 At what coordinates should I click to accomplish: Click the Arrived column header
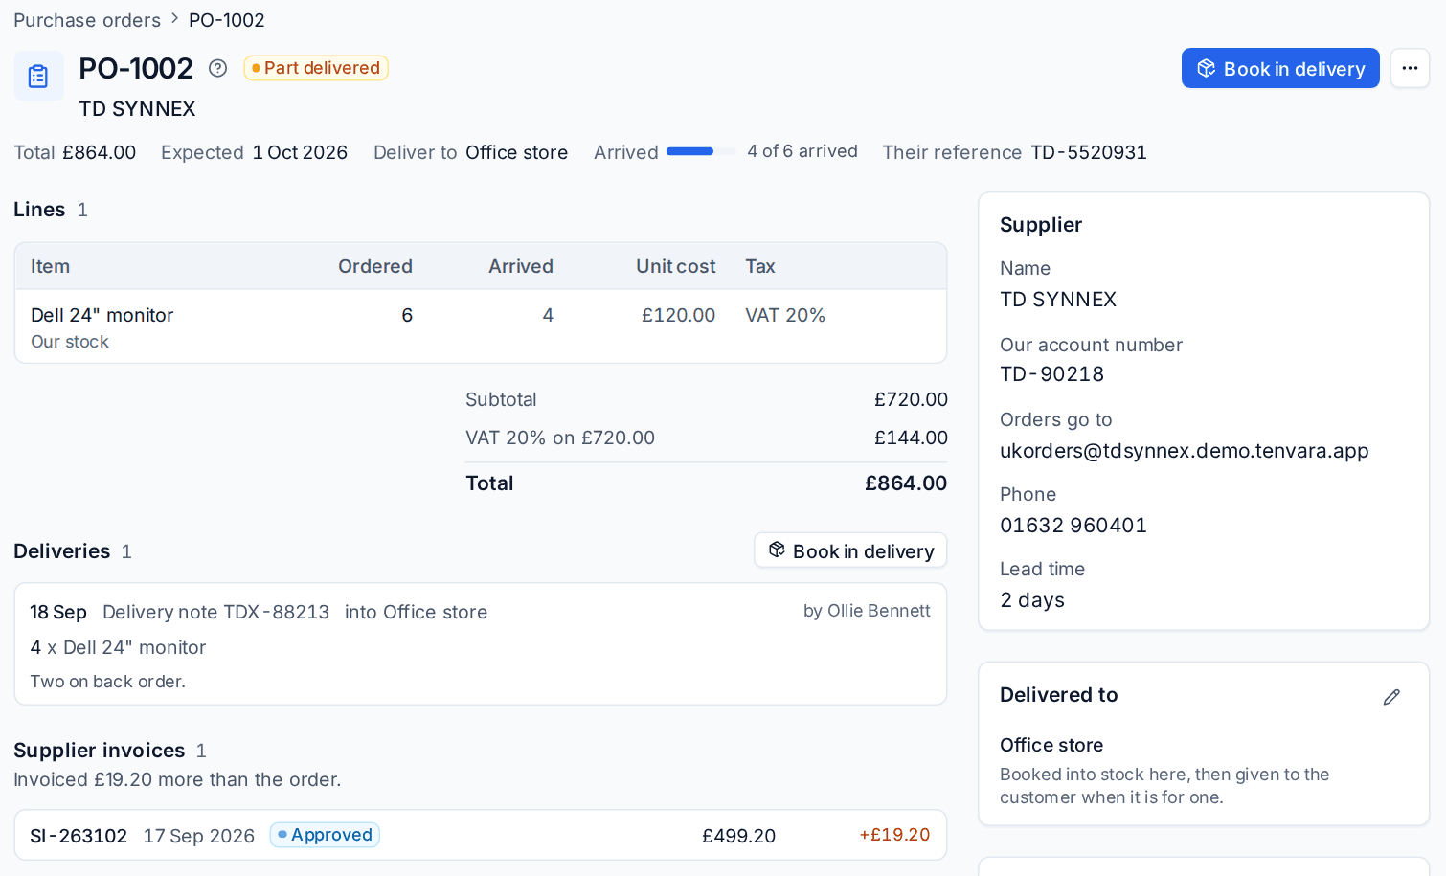(x=521, y=266)
